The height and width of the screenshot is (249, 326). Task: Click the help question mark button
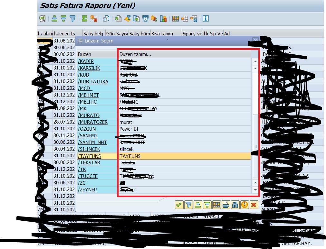[x=245, y=205]
